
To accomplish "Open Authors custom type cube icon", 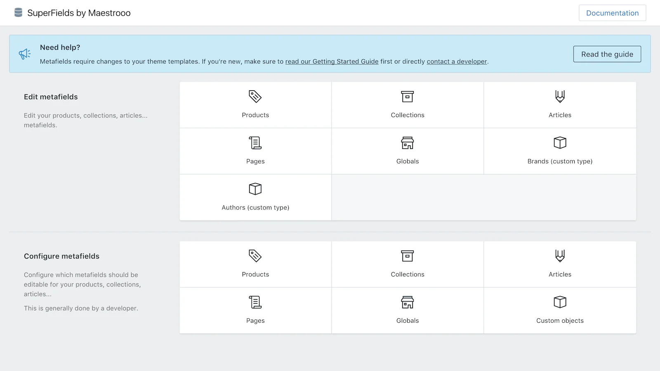I will click(255, 189).
